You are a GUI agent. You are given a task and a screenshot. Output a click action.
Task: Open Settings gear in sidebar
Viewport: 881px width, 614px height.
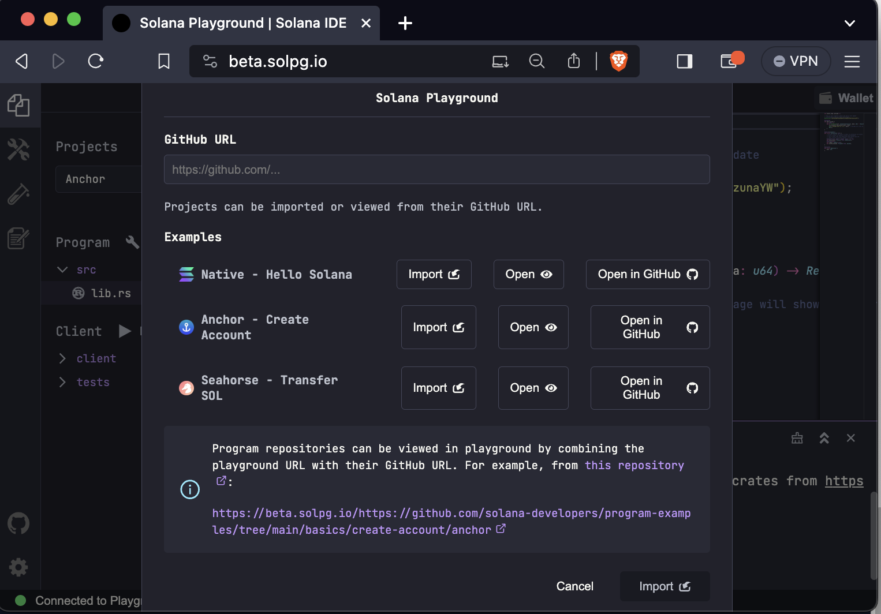[x=18, y=567]
